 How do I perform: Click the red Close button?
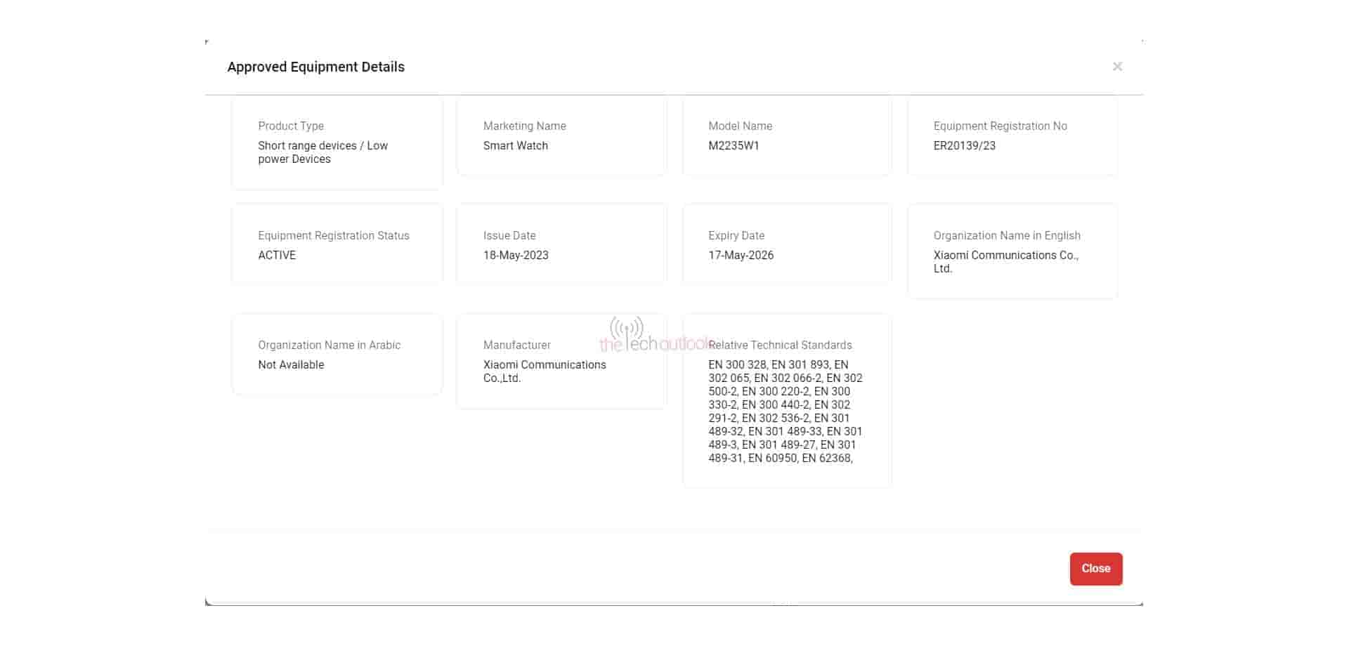pos(1095,569)
